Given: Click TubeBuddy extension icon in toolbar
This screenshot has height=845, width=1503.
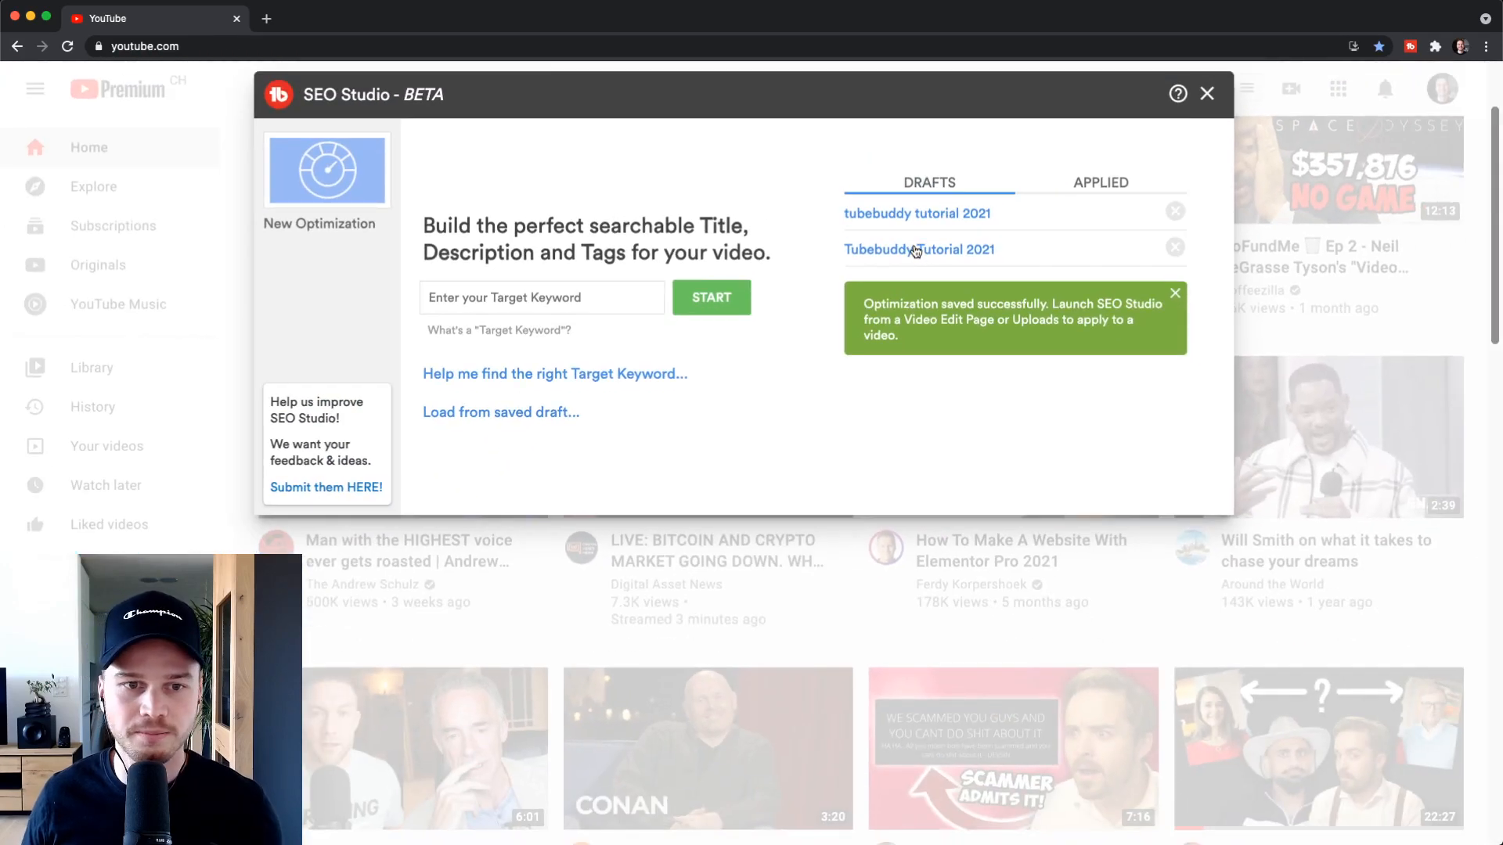Looking at the screenshot, I should click(x=1411, y=46).
